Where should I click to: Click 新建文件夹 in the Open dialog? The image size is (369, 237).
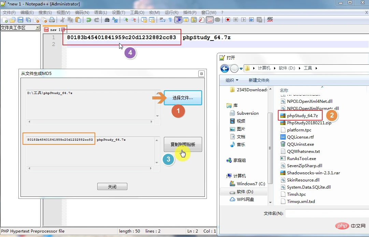tap(259, 80)
